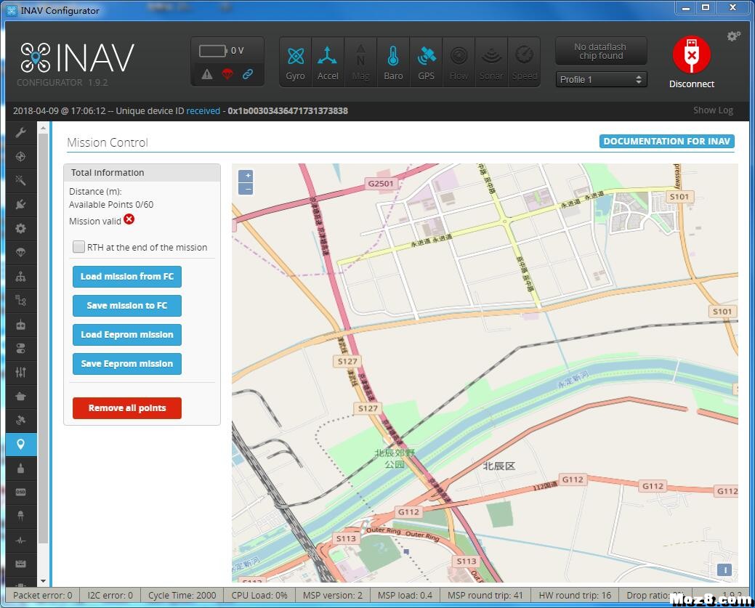755x608 pixels.
Task: Click the battery voltage indicator
Action: point(222,51)
